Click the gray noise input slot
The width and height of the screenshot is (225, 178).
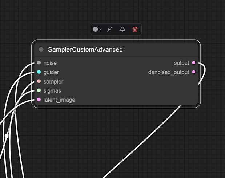[39, 63]
